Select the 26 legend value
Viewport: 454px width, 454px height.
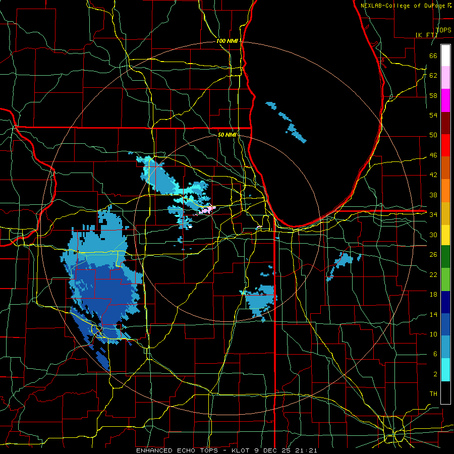click(x=433, y=255)
